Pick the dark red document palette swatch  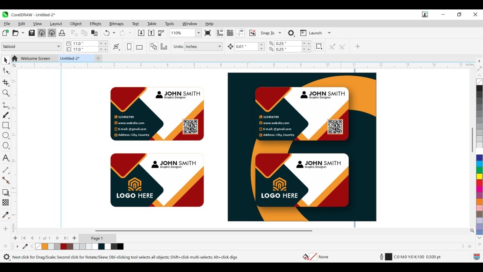[x=64, y=246]
